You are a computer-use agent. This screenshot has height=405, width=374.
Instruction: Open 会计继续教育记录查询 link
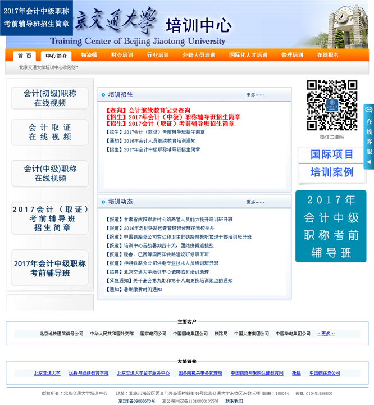159,110
